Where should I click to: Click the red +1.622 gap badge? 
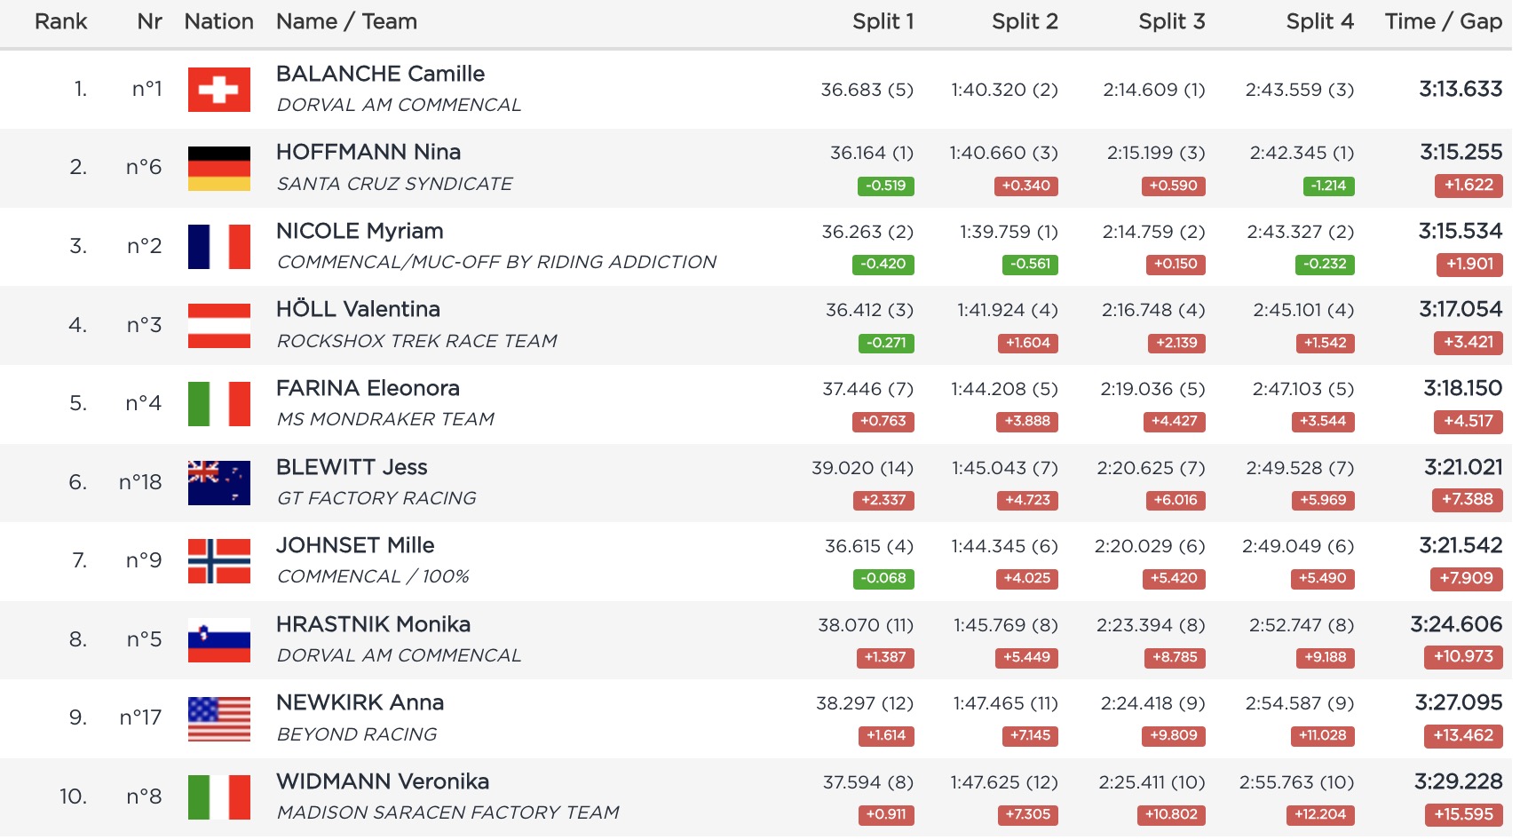tap(1468, 185)
